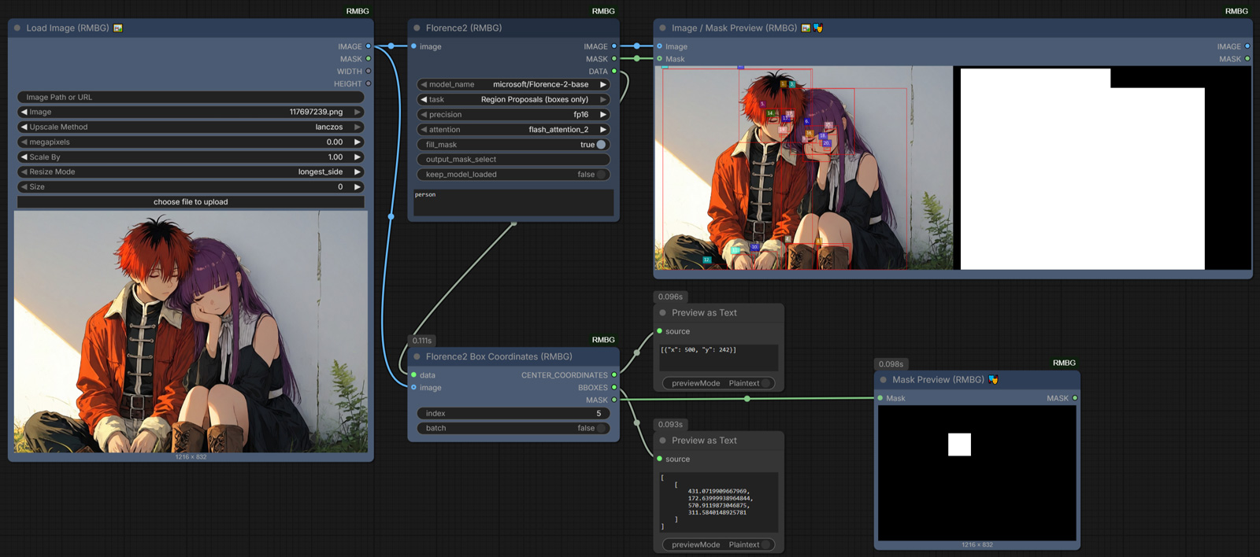Toggle keep_model_loaded switch in Florence2 node
The width and height of the screenshot is (1260, 557).
pyautogui.click(x=601, y=175)
